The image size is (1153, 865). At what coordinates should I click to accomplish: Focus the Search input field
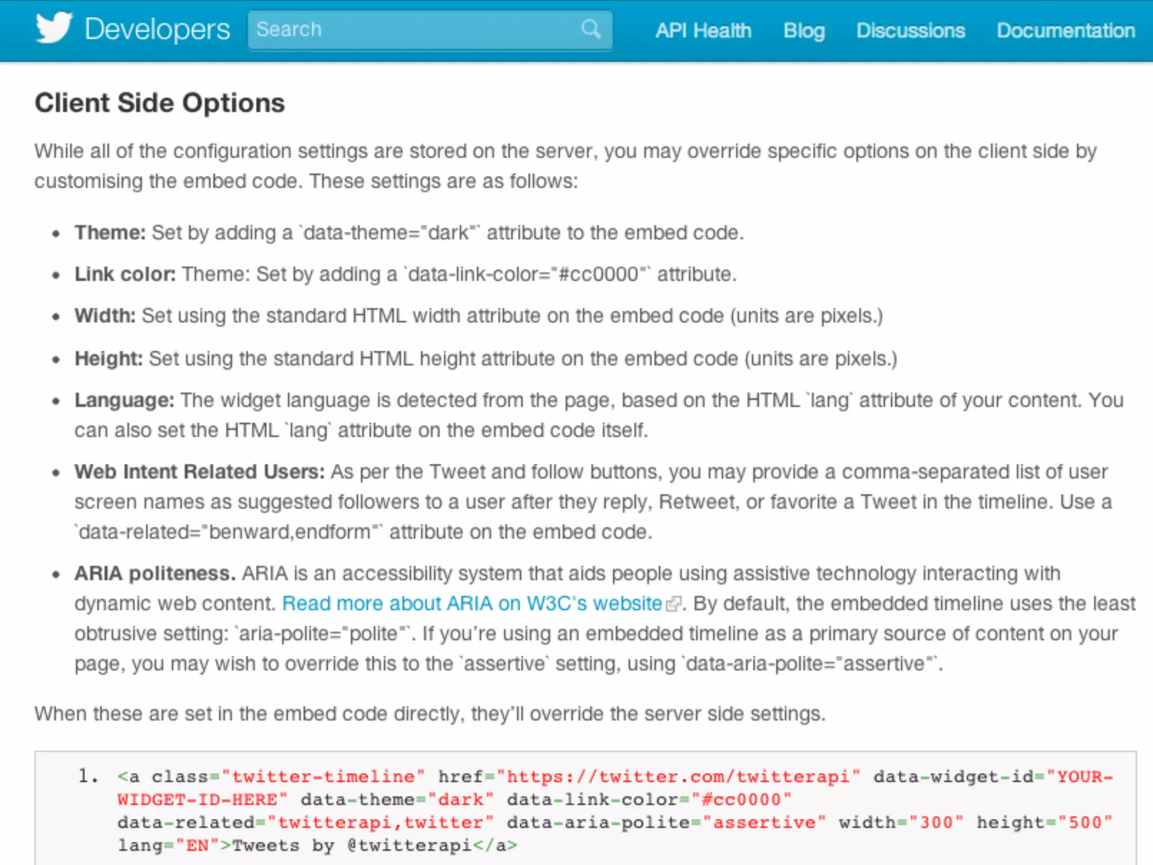click(x=430, y=30)
